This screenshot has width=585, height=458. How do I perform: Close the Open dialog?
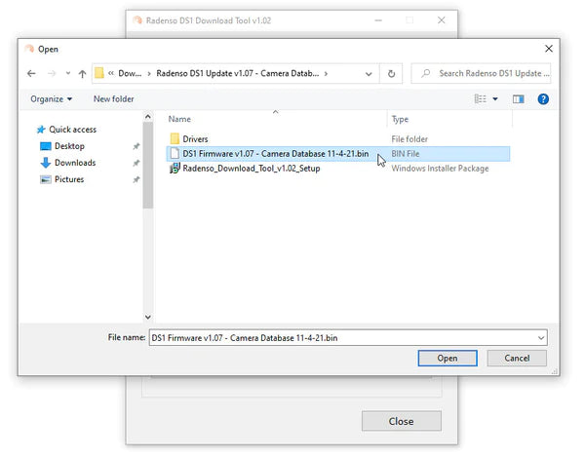[x=548, y=49]
